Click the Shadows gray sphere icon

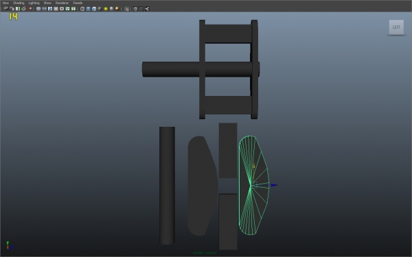pos(111,9)
